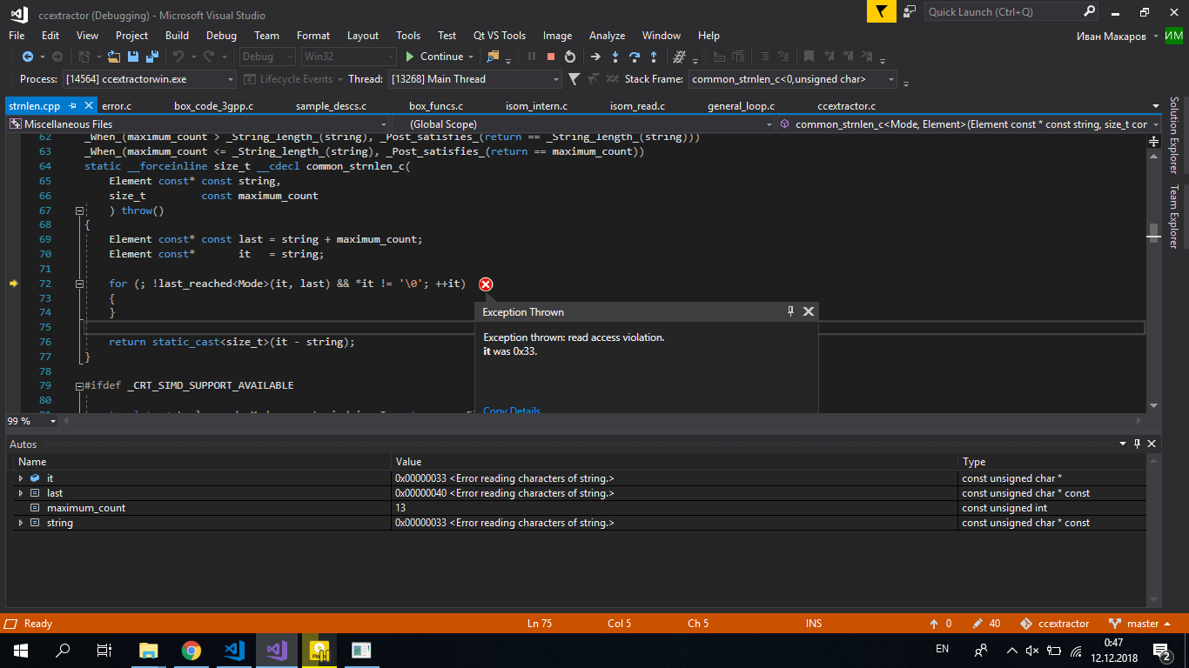Expand the 'it' variable in Autos
Image resolution: width=1189 pixels, height=668 pixels.
point(21,478)
